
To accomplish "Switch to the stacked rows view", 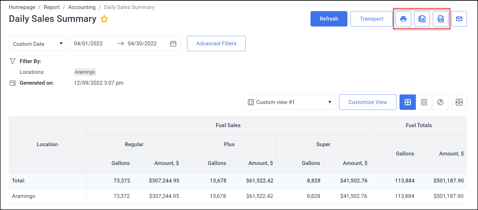I will [x=424, y=102].
